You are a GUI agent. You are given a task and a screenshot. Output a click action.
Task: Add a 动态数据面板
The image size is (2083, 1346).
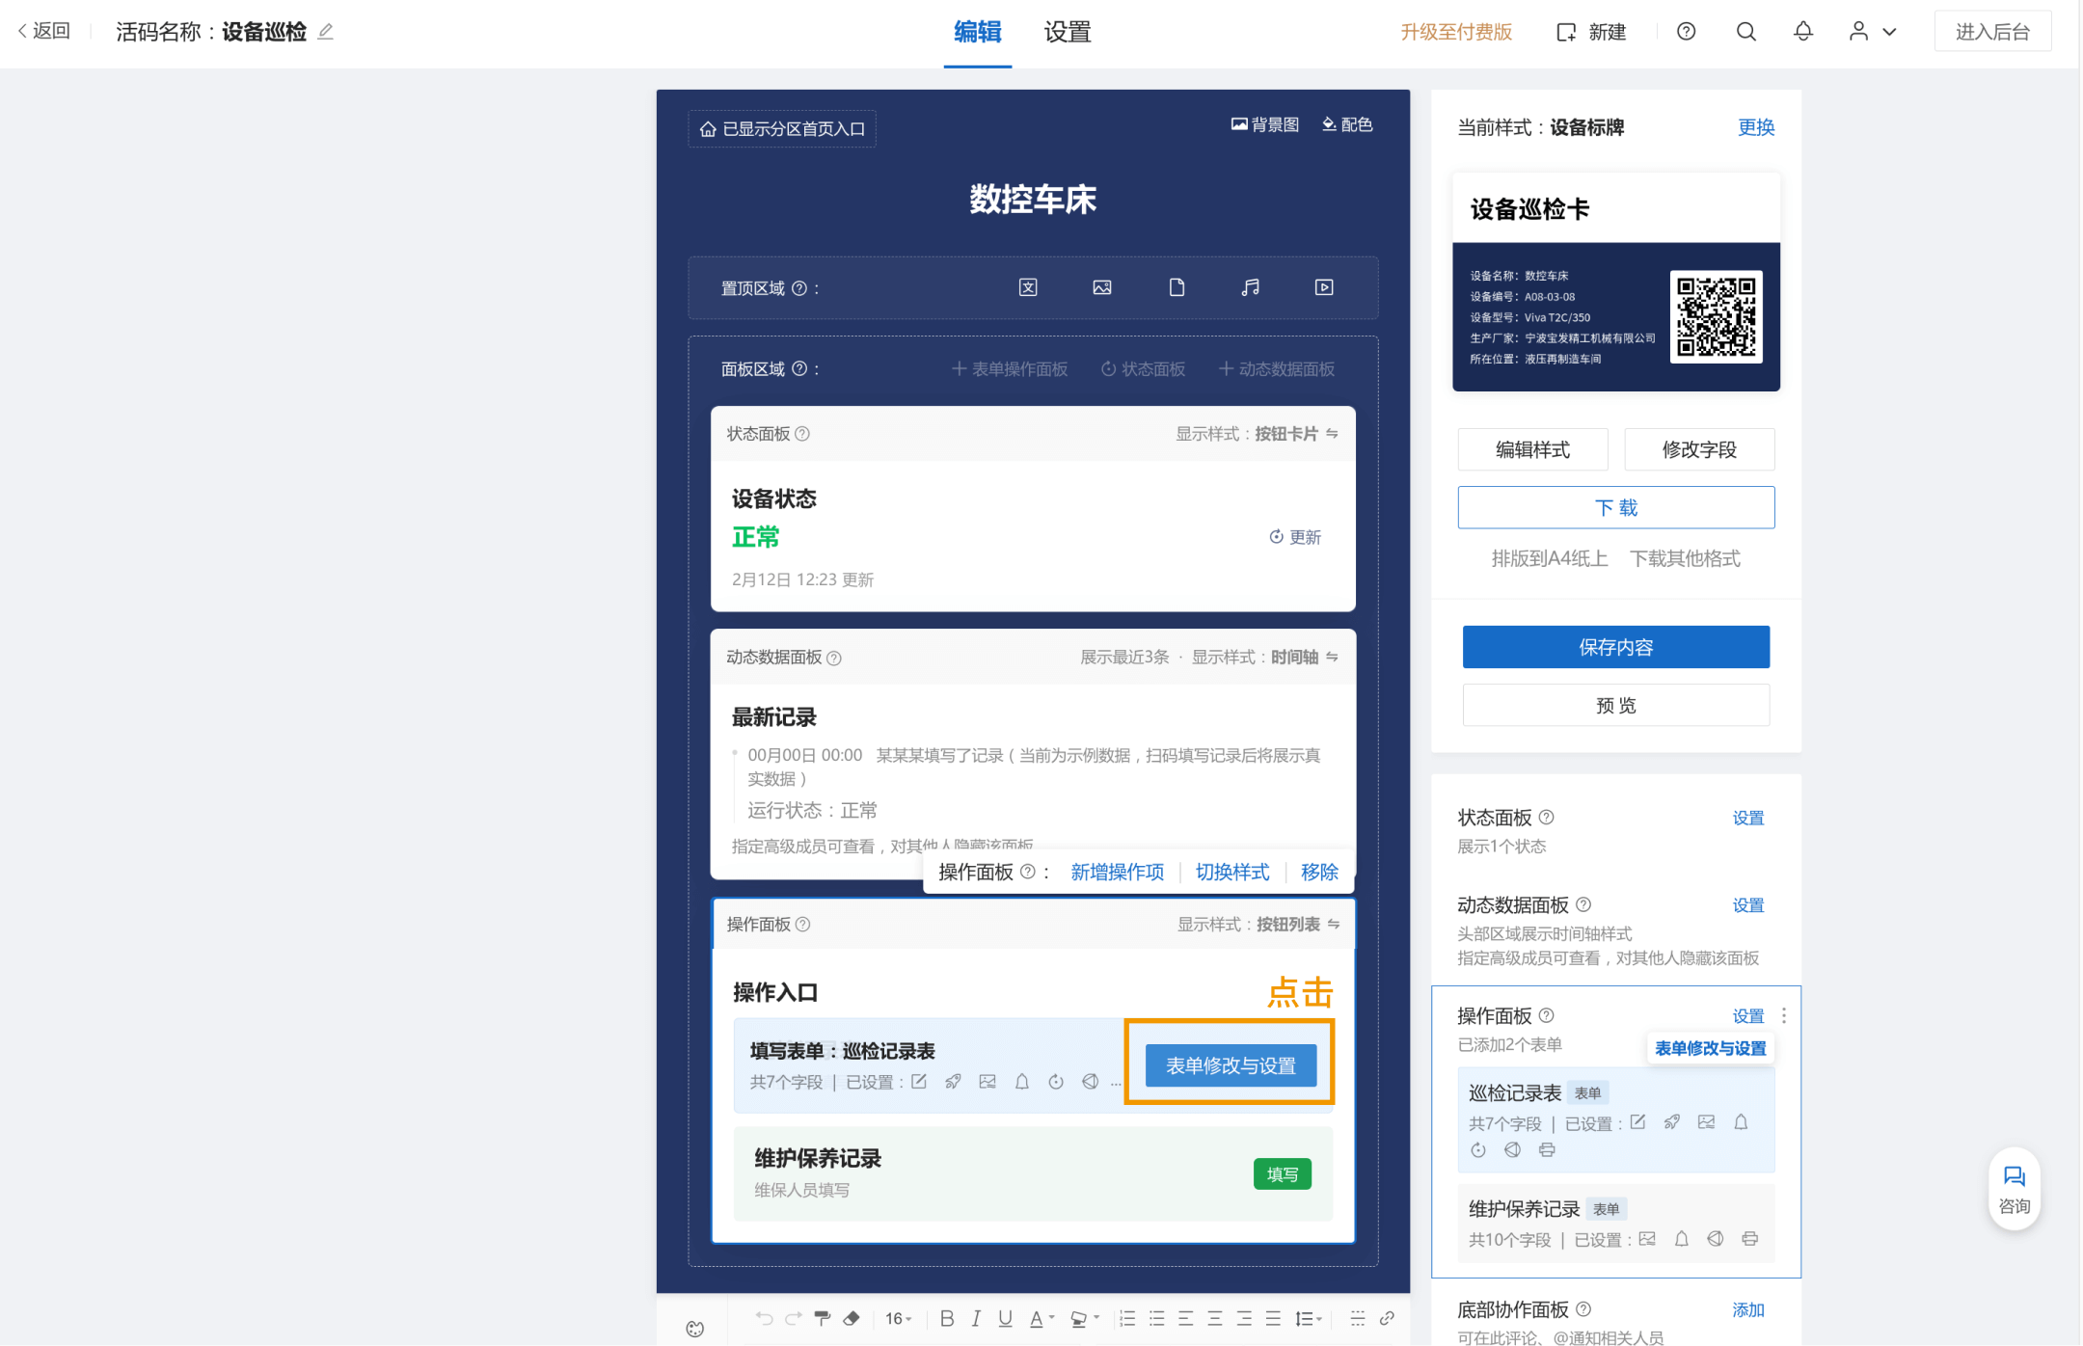pyautogui.click(x=1277, y=369)
